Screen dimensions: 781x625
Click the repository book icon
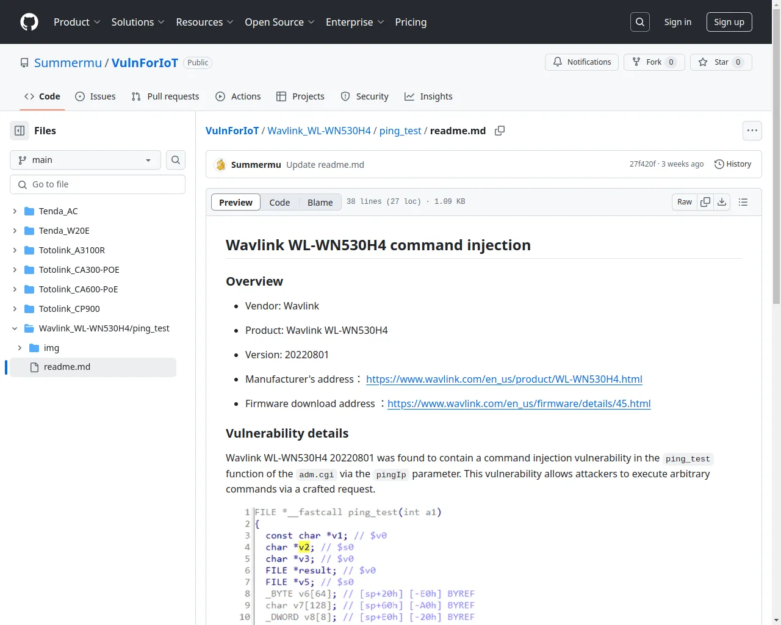pyautogui.click(x=24, y=63)
